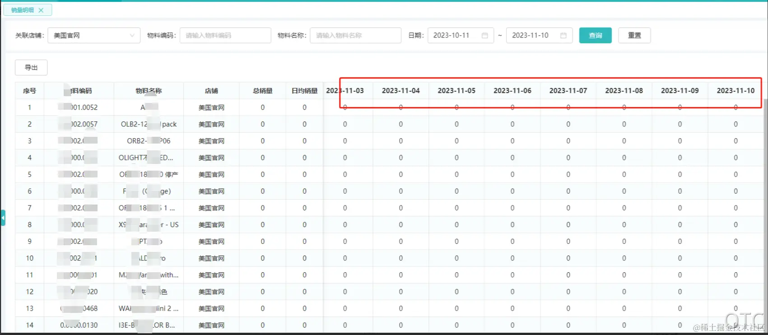Click the 2023-11-04 column header
The height and width of the screenshot is (335, 768).
pos(400,91)
